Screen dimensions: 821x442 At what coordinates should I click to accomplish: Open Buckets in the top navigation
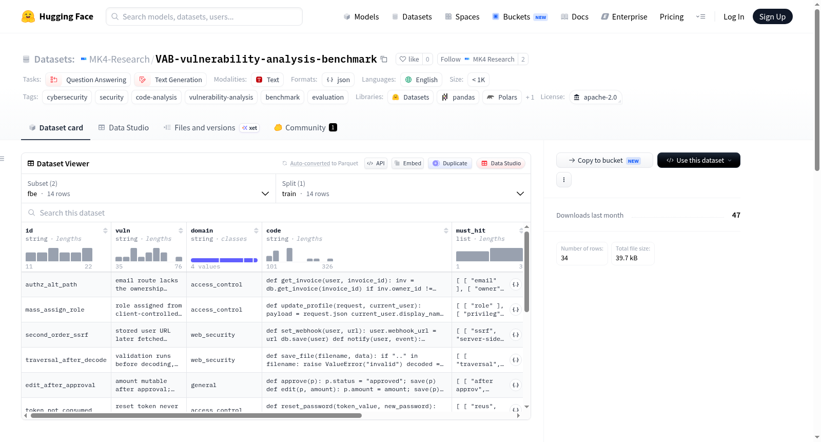(520, 16)
